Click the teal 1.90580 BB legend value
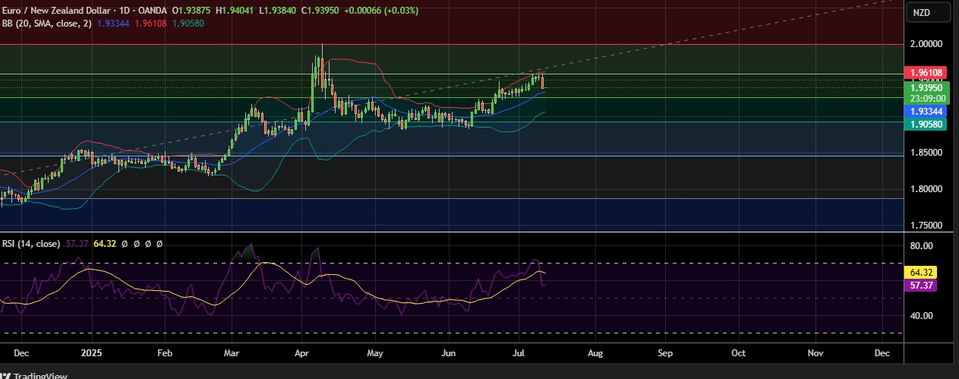 (x=188, y=24)
